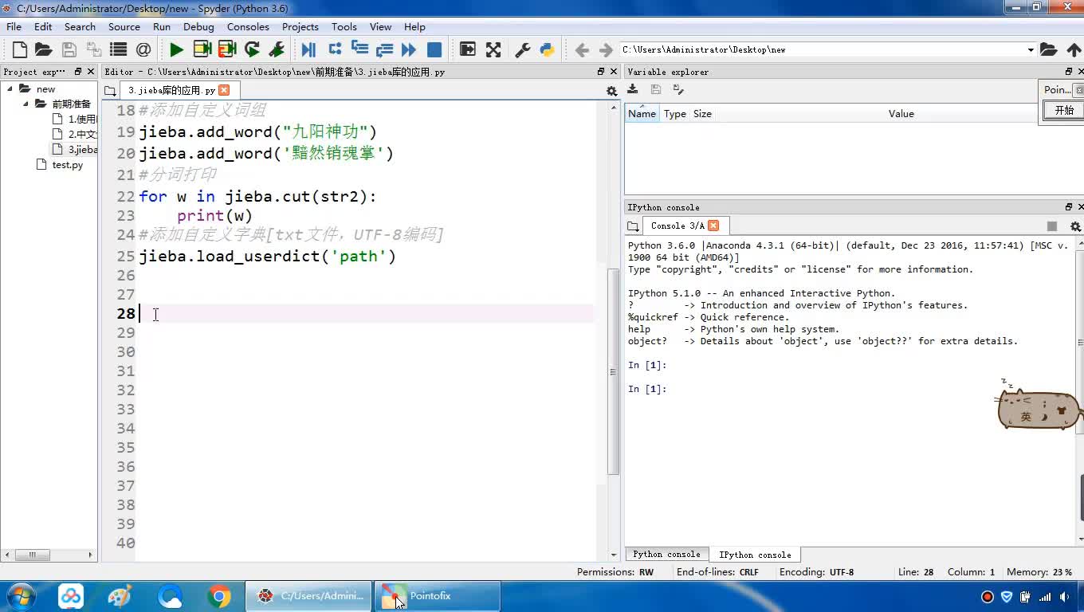The width and height of the screenshot is (1084, 612).
Task: Click the Run current cell icon
Action: tap(202, 49)
